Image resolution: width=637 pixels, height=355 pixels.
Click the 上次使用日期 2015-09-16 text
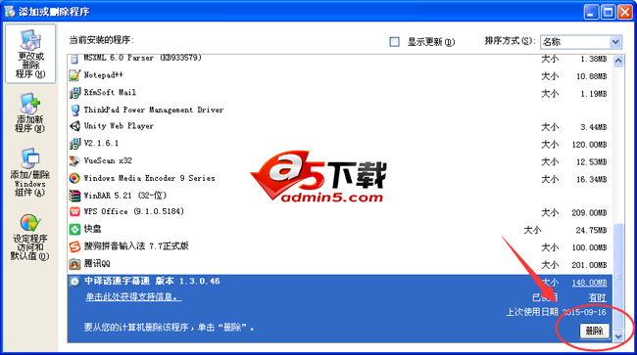556,312
